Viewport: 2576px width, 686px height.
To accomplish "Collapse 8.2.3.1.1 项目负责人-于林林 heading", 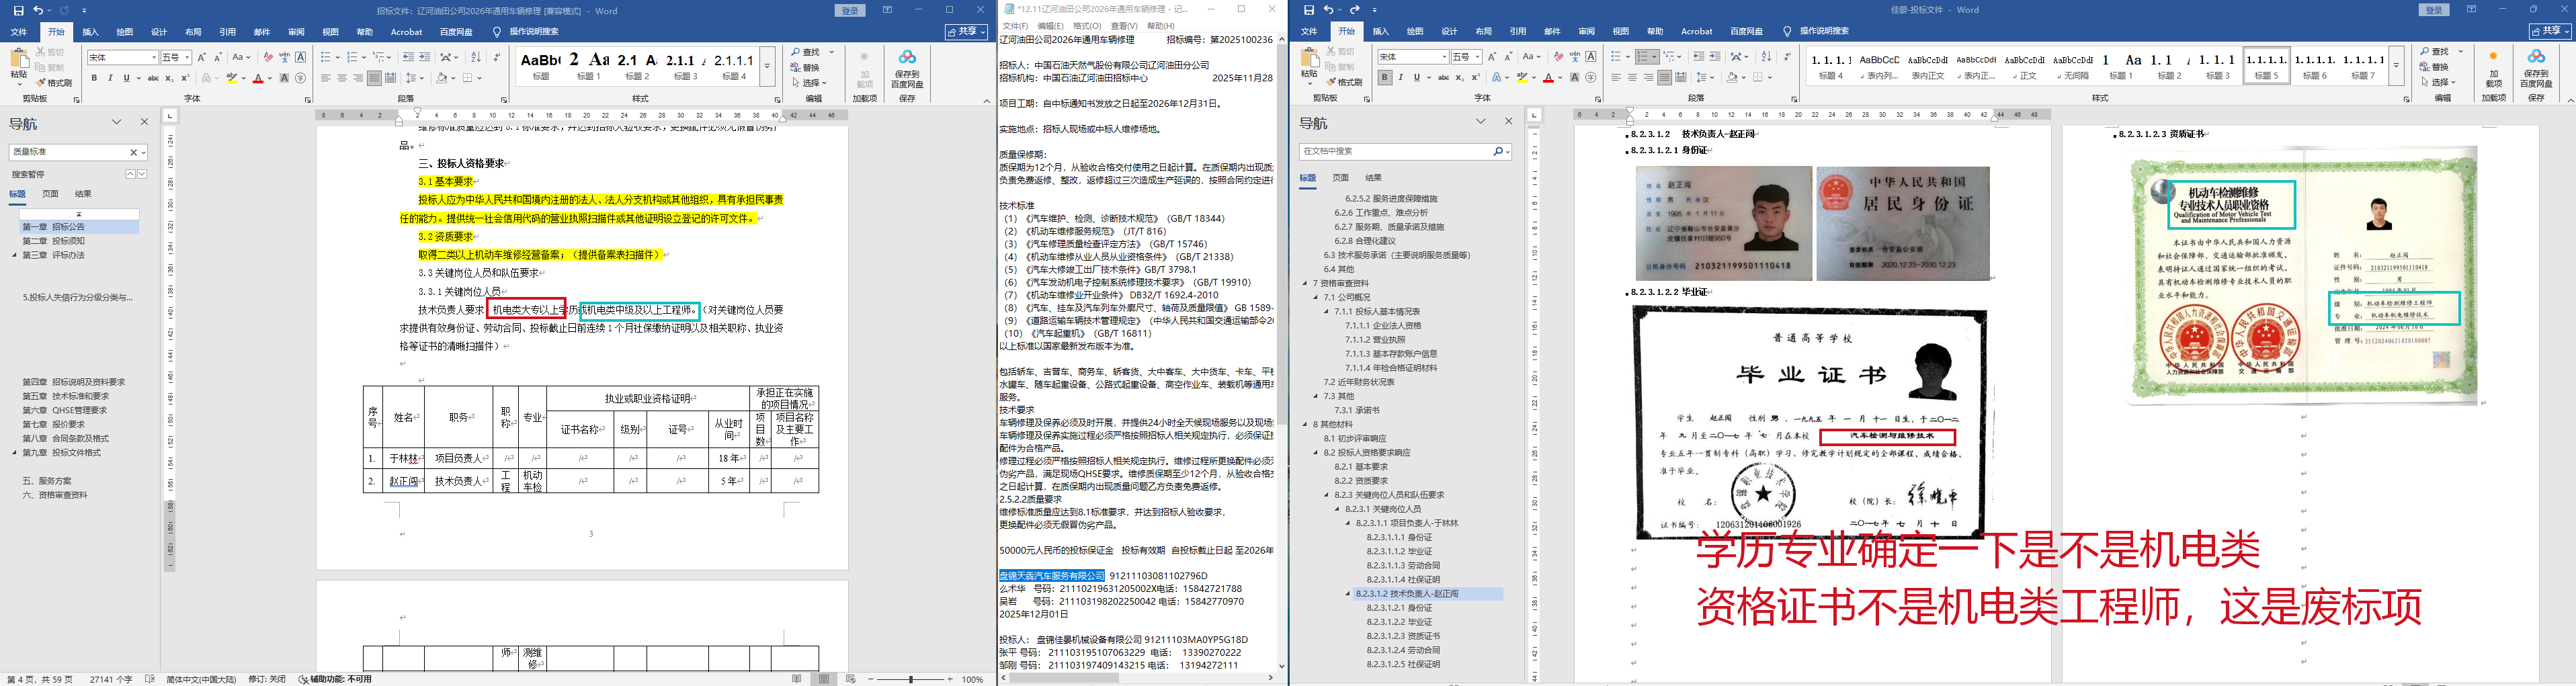I will [x=1348, y=523].
